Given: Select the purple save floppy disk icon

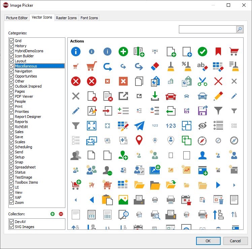Looking at the screenshot, I should pos(202,111).
